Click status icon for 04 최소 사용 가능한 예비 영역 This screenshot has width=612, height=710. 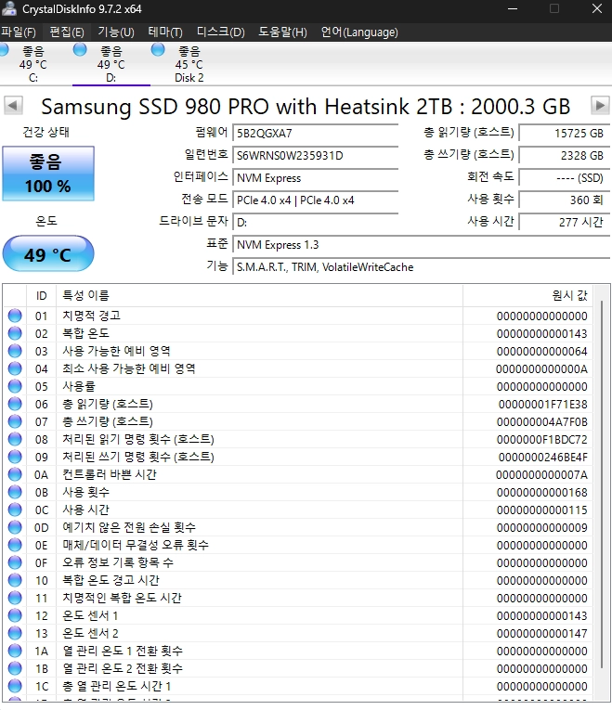pos(15,368)
